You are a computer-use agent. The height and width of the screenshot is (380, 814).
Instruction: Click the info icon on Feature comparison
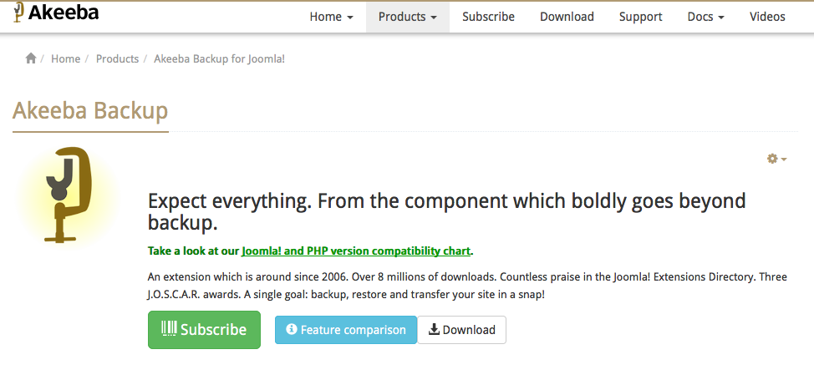292,329
